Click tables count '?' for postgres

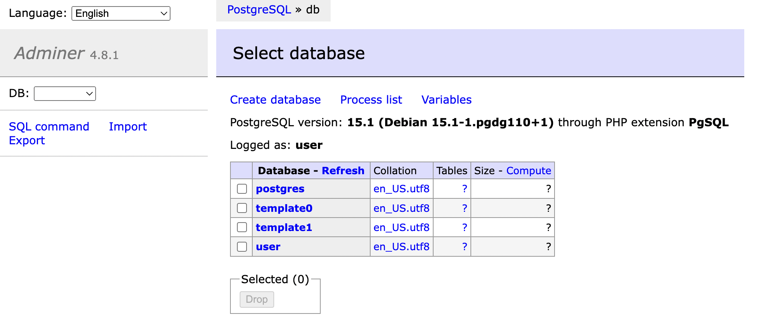(x=465, y=189)
